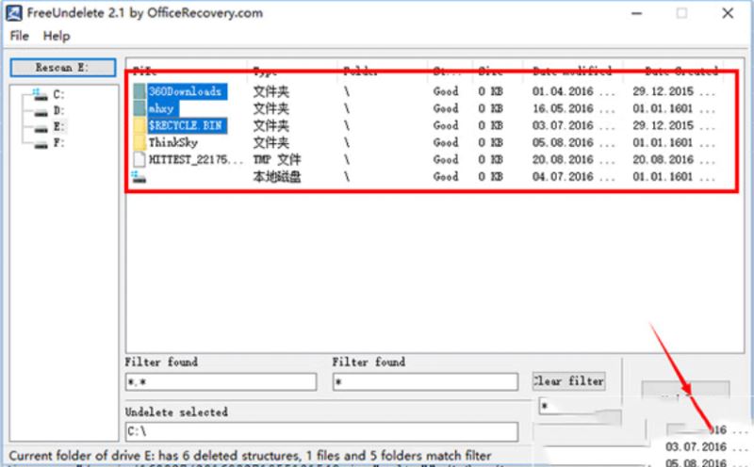Image resolution: width=754 pixels, height=467 pixels.
Task: Click the local disk icon in file list
Action: pos(139,177)
